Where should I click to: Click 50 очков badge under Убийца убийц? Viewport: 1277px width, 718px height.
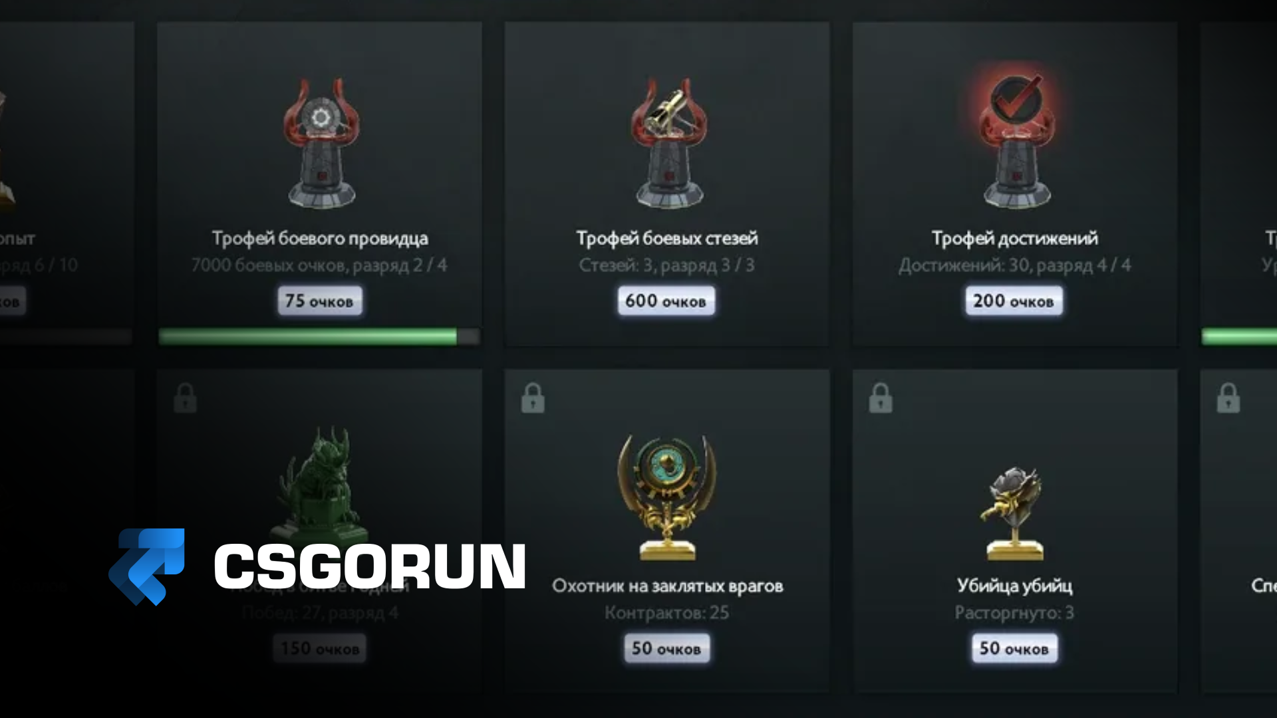click(x=1014, y=648)
